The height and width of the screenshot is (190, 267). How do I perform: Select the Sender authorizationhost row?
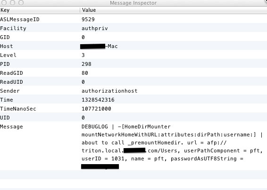tap(133, 91)
